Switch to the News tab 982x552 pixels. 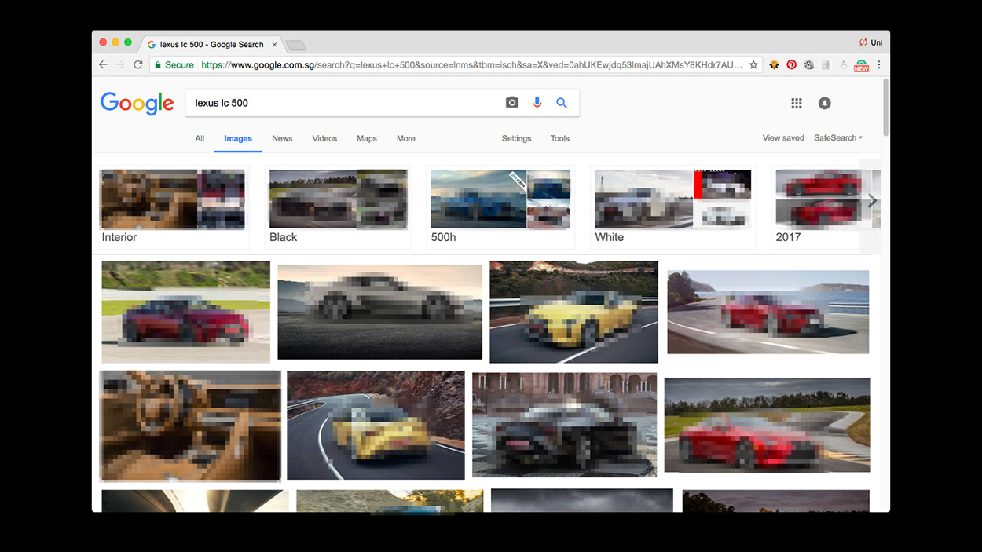coord(282,138)
